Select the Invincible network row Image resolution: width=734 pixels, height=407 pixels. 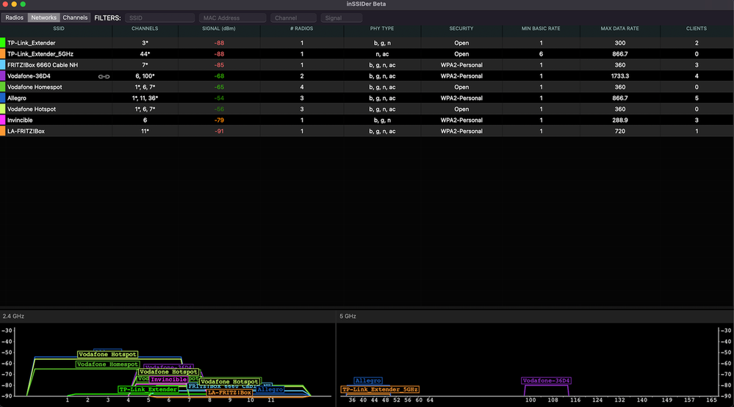[367, 120]
